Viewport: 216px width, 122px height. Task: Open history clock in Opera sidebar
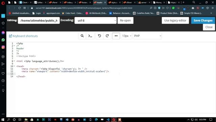pos(3,81)
